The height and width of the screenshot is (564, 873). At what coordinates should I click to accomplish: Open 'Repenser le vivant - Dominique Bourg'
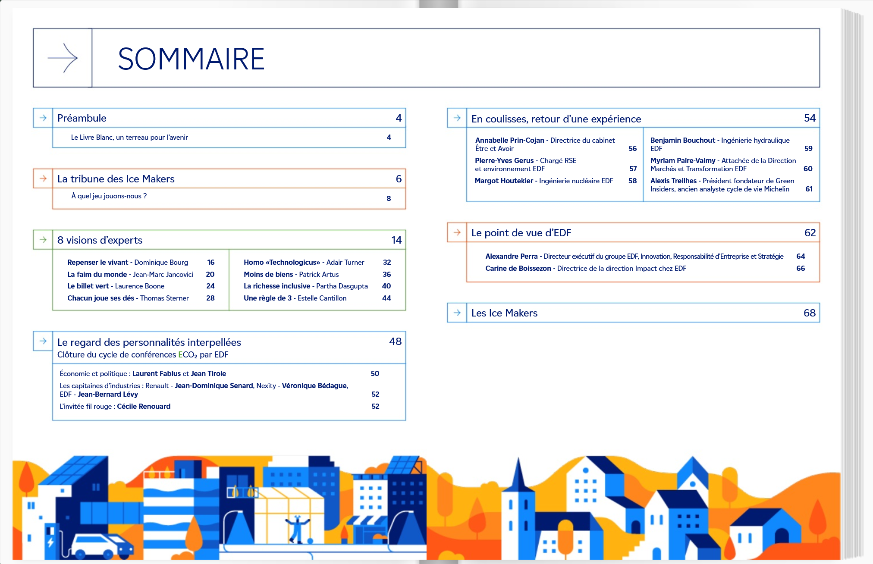point(128,262)
